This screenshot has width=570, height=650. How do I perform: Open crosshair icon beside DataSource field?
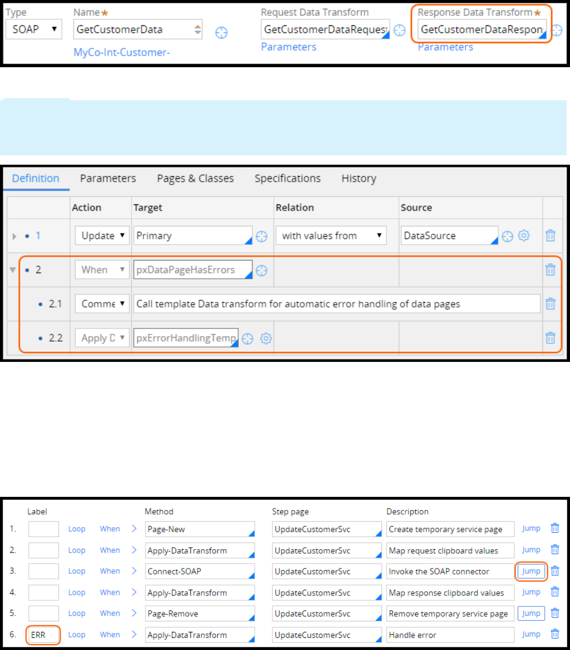pos(507,236)
